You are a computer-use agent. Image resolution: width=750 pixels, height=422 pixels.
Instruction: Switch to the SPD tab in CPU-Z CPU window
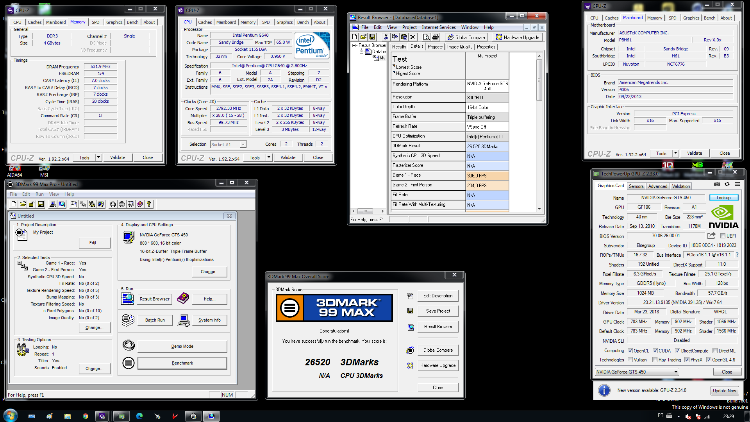266,22
